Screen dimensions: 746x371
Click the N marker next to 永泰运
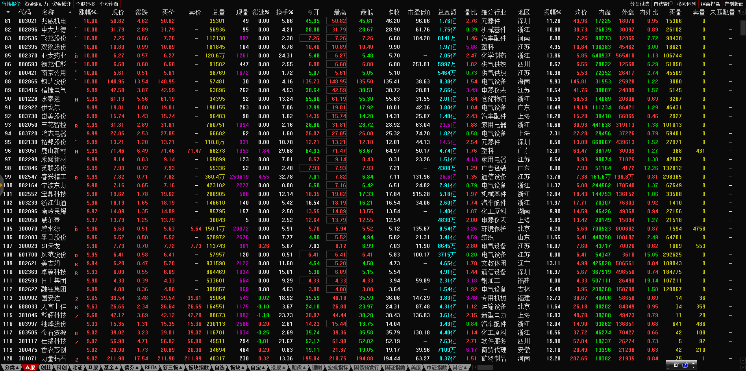[76, 100]
